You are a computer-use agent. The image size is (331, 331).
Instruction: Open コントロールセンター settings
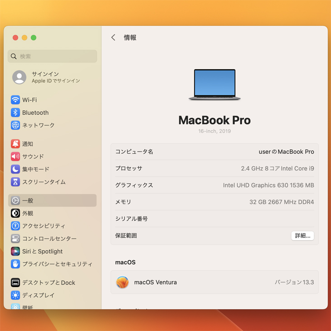pyautogui.click(x=49, y=239)
